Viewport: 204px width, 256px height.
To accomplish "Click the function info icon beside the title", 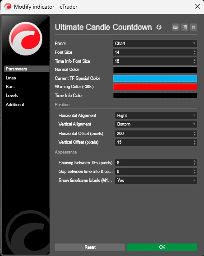I will pyautogui.click(x=159, y=27).
